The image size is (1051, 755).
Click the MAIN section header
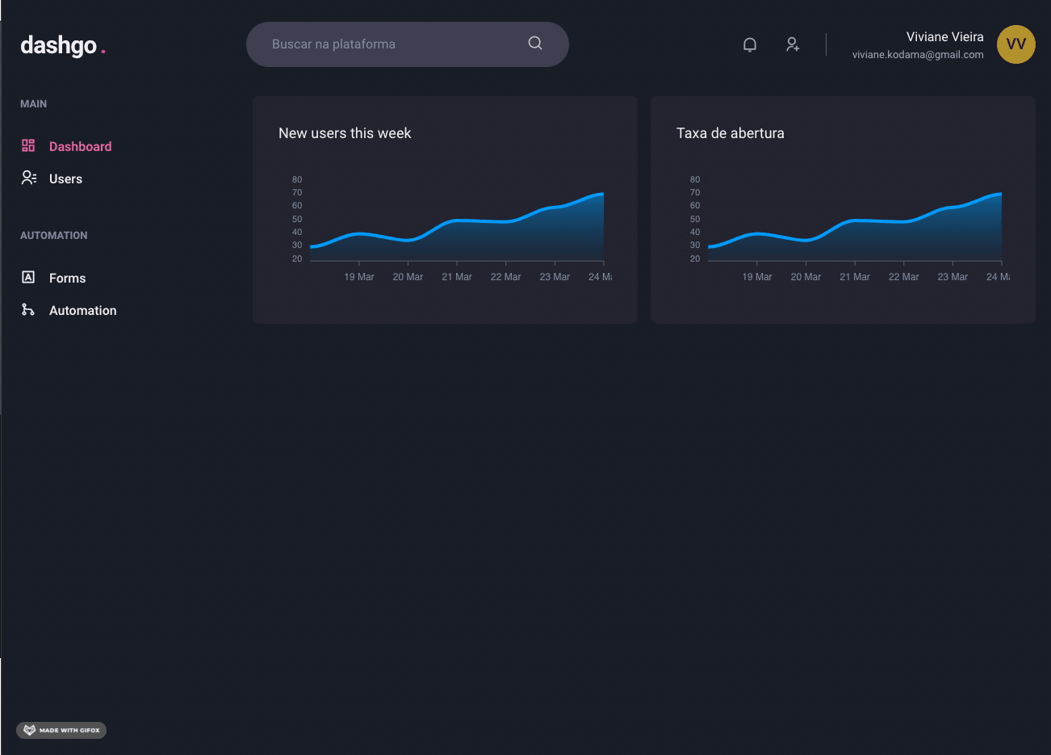pyautogui.click(x=33, y=103)
